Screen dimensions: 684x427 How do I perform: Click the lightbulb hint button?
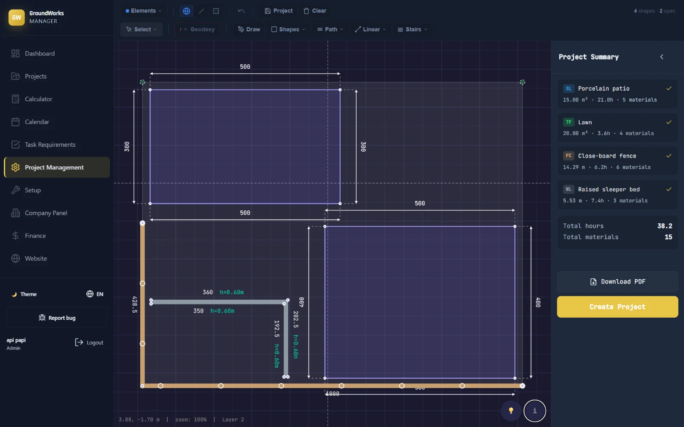click(511, 411)
